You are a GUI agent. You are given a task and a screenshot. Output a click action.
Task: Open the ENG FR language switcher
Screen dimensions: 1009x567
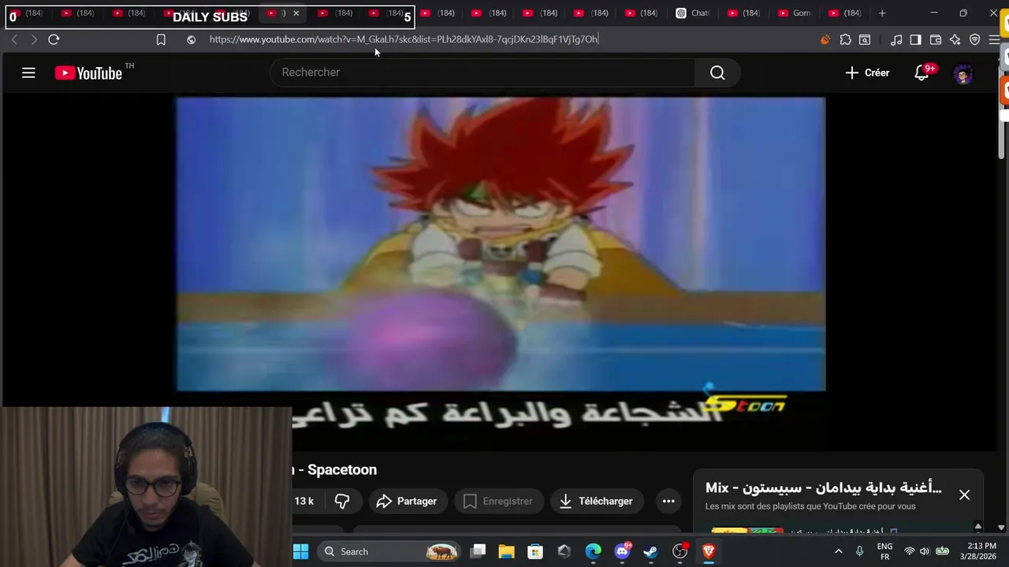(x=884, y=551)
